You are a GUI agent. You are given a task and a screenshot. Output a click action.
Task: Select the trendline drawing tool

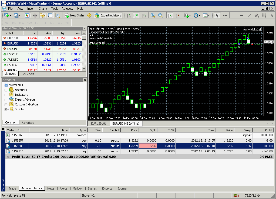(249, 15)
